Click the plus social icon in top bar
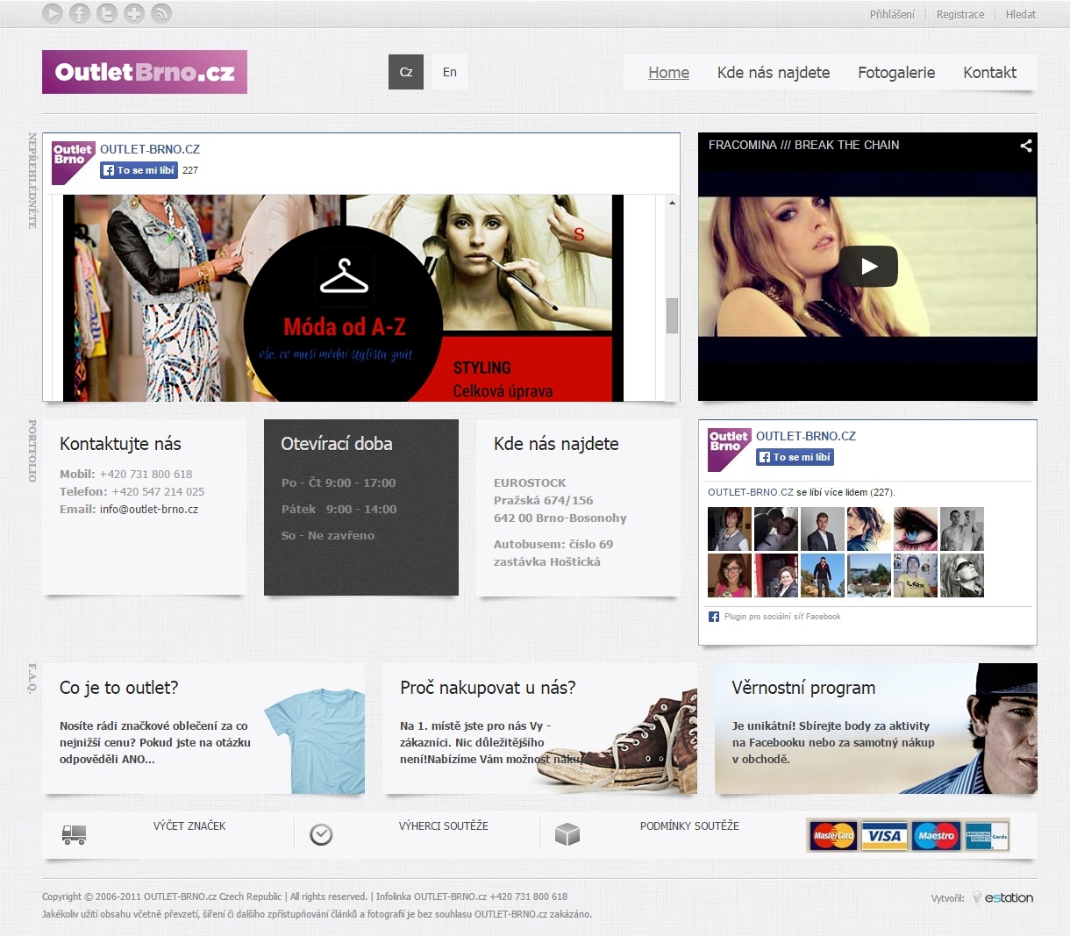1070x936 pixels. tap(134, 13)
